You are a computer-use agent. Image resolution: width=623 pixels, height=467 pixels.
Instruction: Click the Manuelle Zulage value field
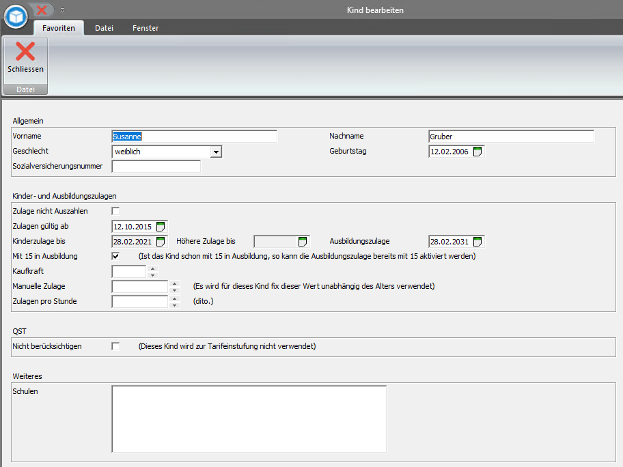pyautogui.click(x=140, y=287)
